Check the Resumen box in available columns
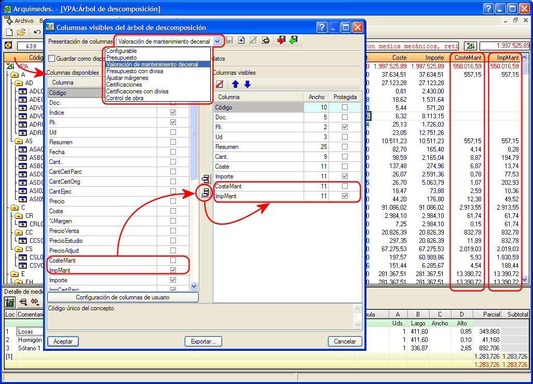 [173, 142]
